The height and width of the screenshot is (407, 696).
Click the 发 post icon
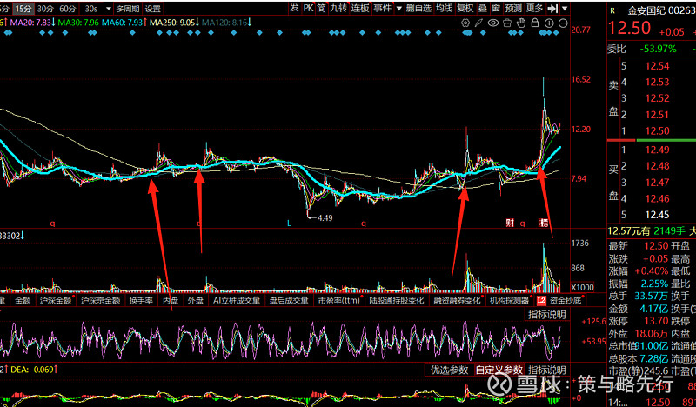tap(294, 9)
